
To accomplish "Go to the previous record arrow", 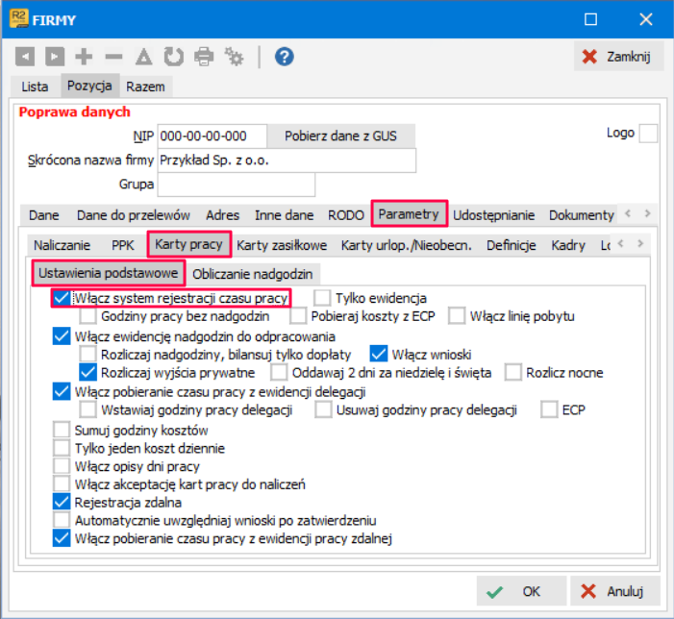I will point(25,57).
